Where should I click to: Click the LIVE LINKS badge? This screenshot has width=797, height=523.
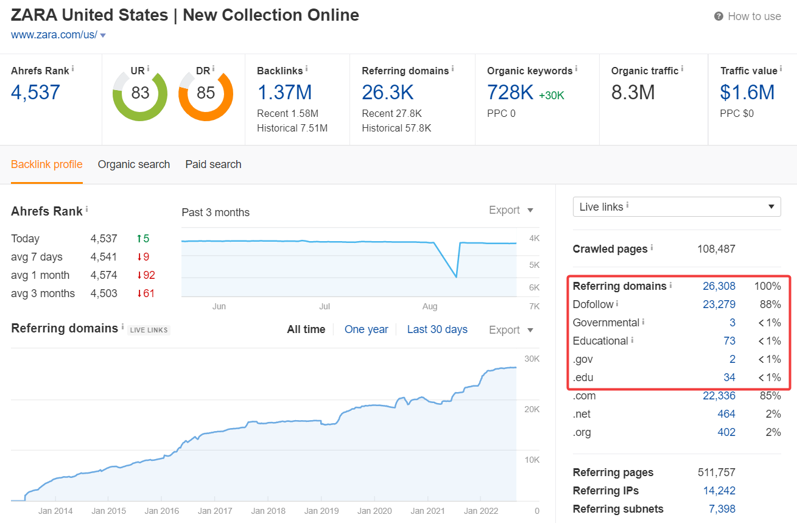click(x=149, y=330)
